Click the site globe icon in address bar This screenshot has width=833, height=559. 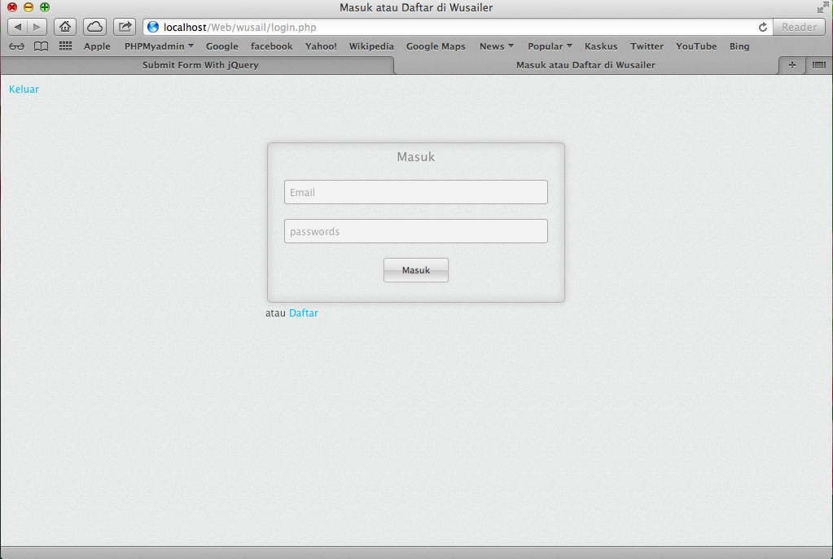(153, 27)
